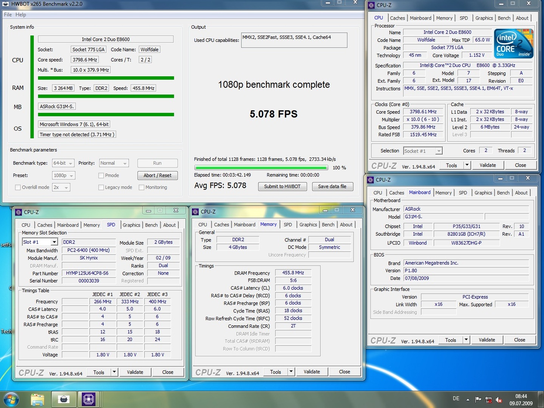The width and height of the screenshot is (544, 408).
Task: Click the benchmark progress bar
Action: 261,168
